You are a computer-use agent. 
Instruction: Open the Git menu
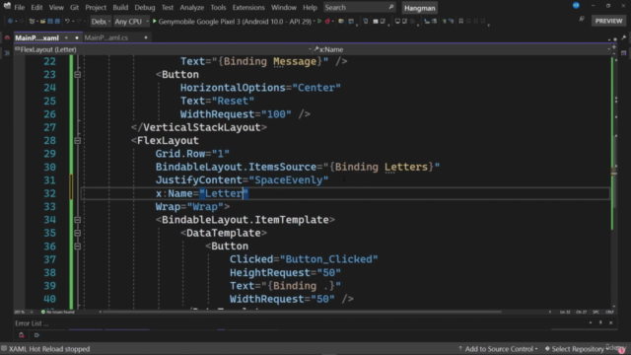pyautogui.click(x=74, y=7)
